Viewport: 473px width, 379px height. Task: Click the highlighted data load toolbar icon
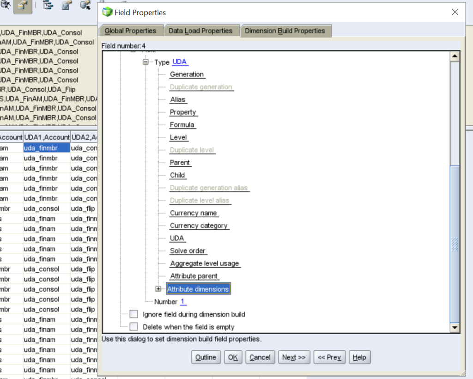coord(22,6)
